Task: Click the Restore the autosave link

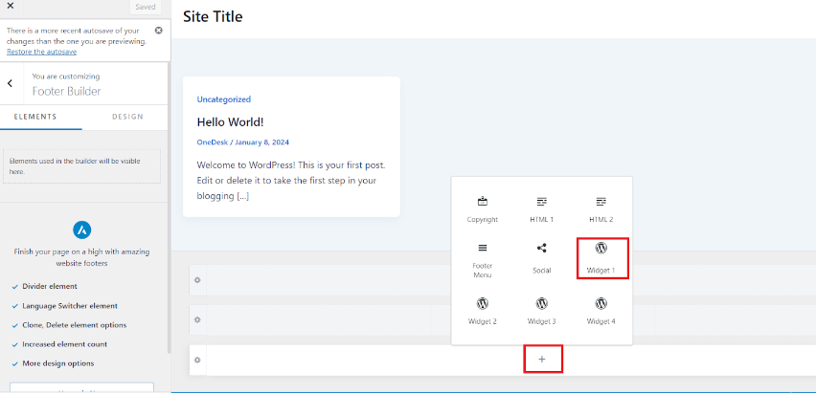Action: [41, 52]
